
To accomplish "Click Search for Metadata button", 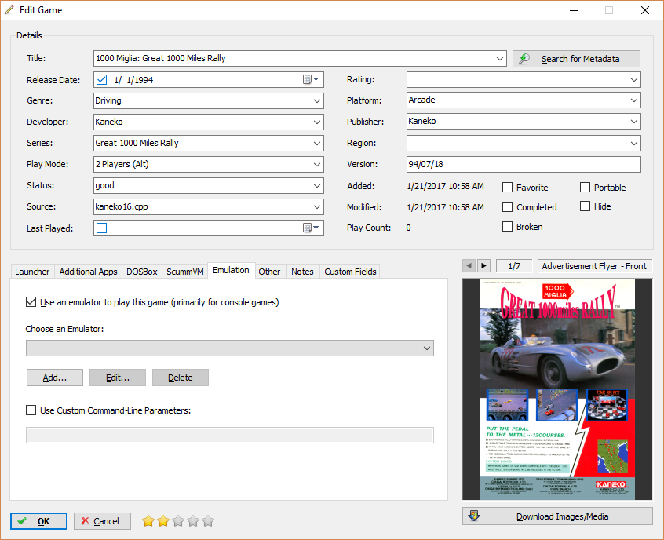I will (x=576, y=59).
